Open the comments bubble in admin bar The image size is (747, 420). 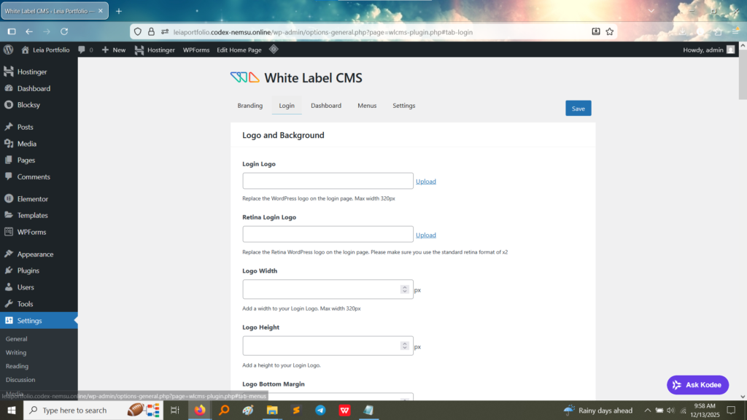point(82,50)
